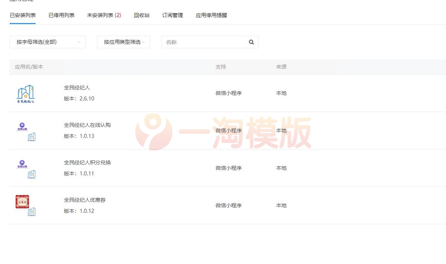This screenshot has height=264, width=446.
Task: Open the 应用停用提醒 tab
Action: click(211, 15)
